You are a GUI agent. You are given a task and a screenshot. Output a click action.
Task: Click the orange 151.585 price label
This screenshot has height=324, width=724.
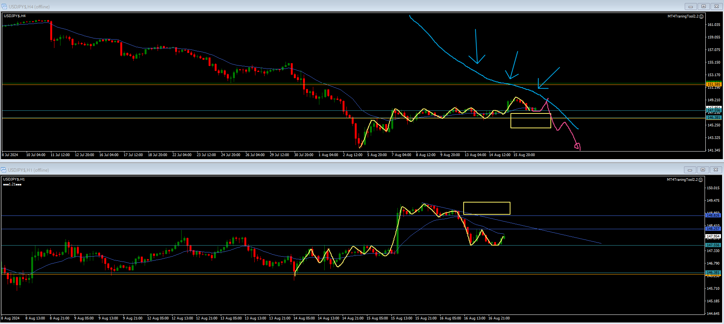point(713,84)
